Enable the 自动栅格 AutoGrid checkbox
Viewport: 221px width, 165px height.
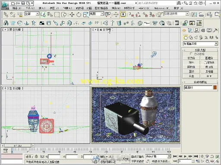tap(191, 54)
